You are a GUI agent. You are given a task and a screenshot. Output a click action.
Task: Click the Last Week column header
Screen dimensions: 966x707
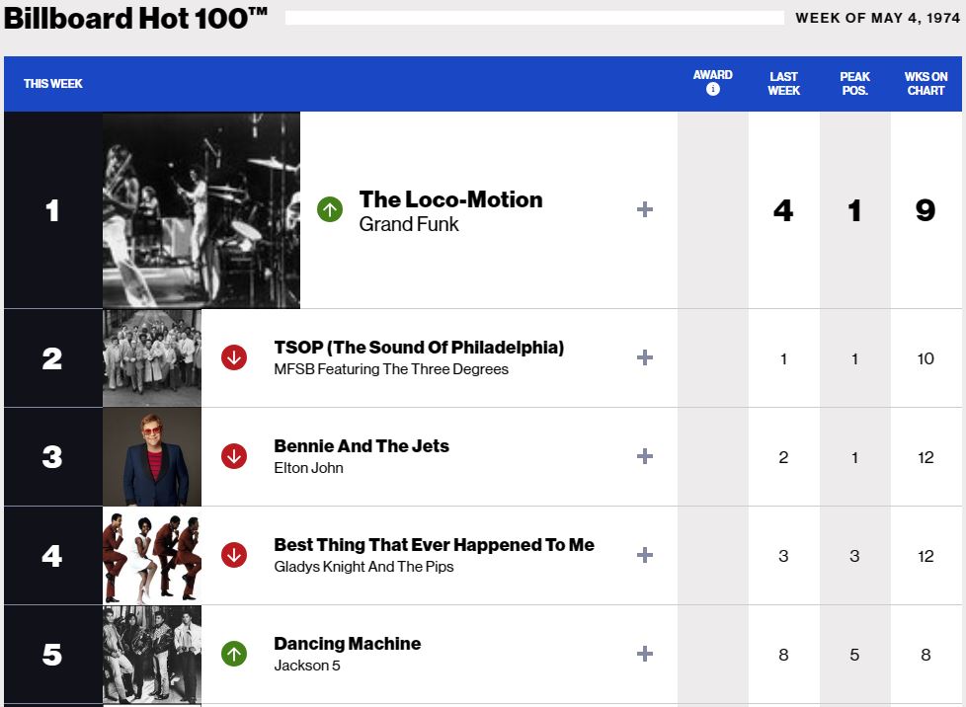[784, 83]
